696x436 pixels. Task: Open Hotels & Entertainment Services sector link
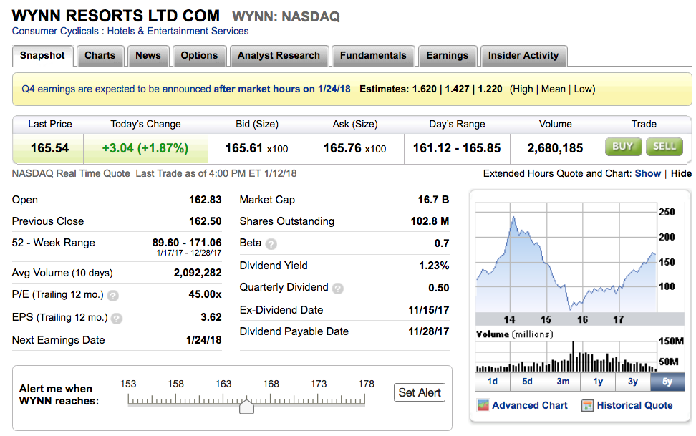pos(178,32)
